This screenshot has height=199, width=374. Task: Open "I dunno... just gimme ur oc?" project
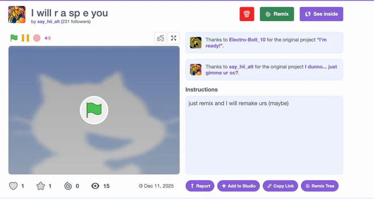(271, 70)
